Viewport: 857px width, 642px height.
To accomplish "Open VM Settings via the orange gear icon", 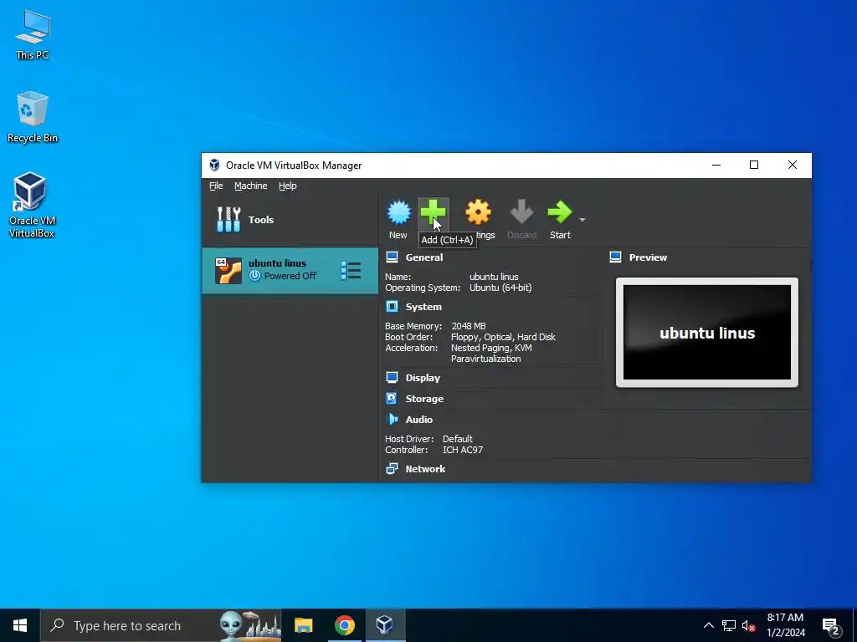I will 478,212.
